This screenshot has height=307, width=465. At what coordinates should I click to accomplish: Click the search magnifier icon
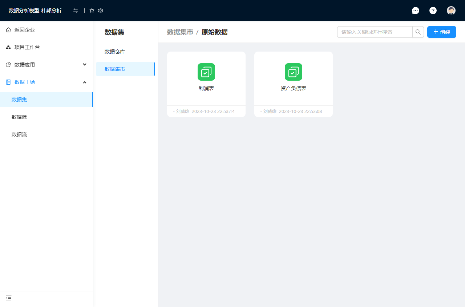(418, 32)
